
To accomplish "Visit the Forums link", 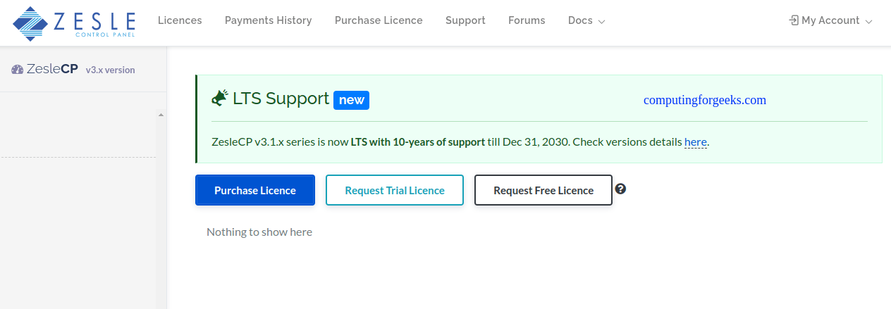I will coord(527,20).
